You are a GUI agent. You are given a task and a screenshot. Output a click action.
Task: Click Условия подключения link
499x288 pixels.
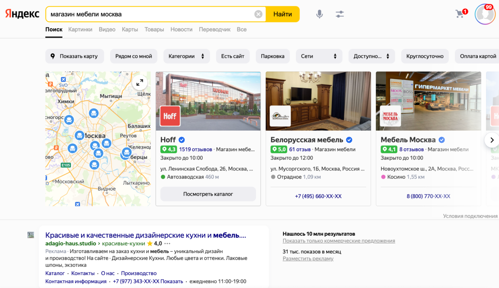coord(470,216)
